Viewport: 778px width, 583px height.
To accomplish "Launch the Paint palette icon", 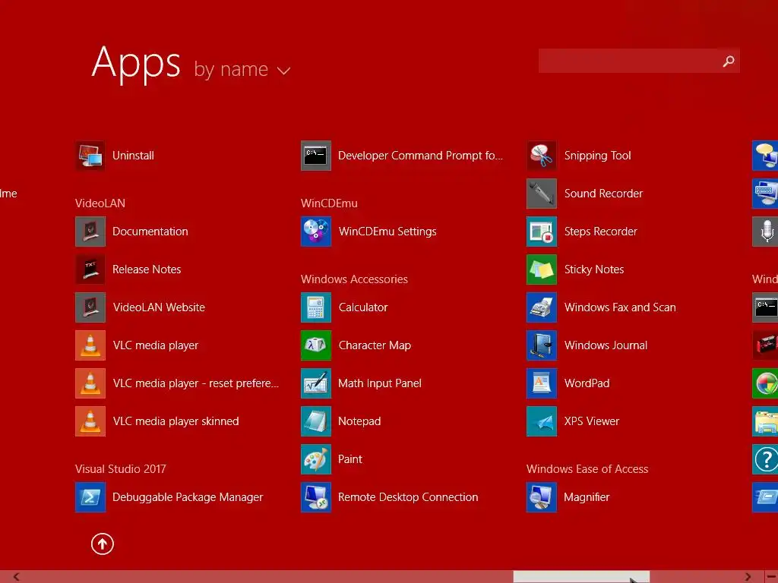I will [x=315, y=459].
